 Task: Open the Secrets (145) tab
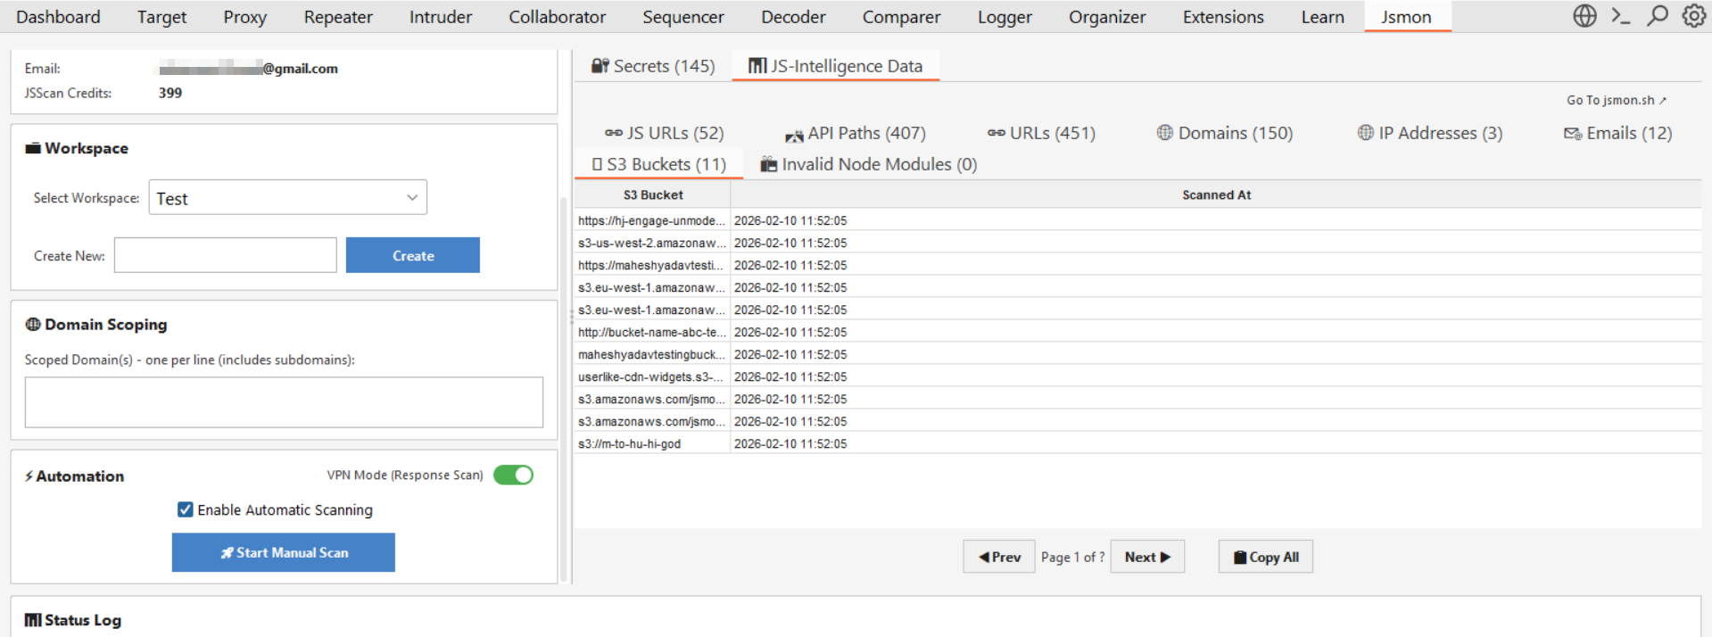653,66
